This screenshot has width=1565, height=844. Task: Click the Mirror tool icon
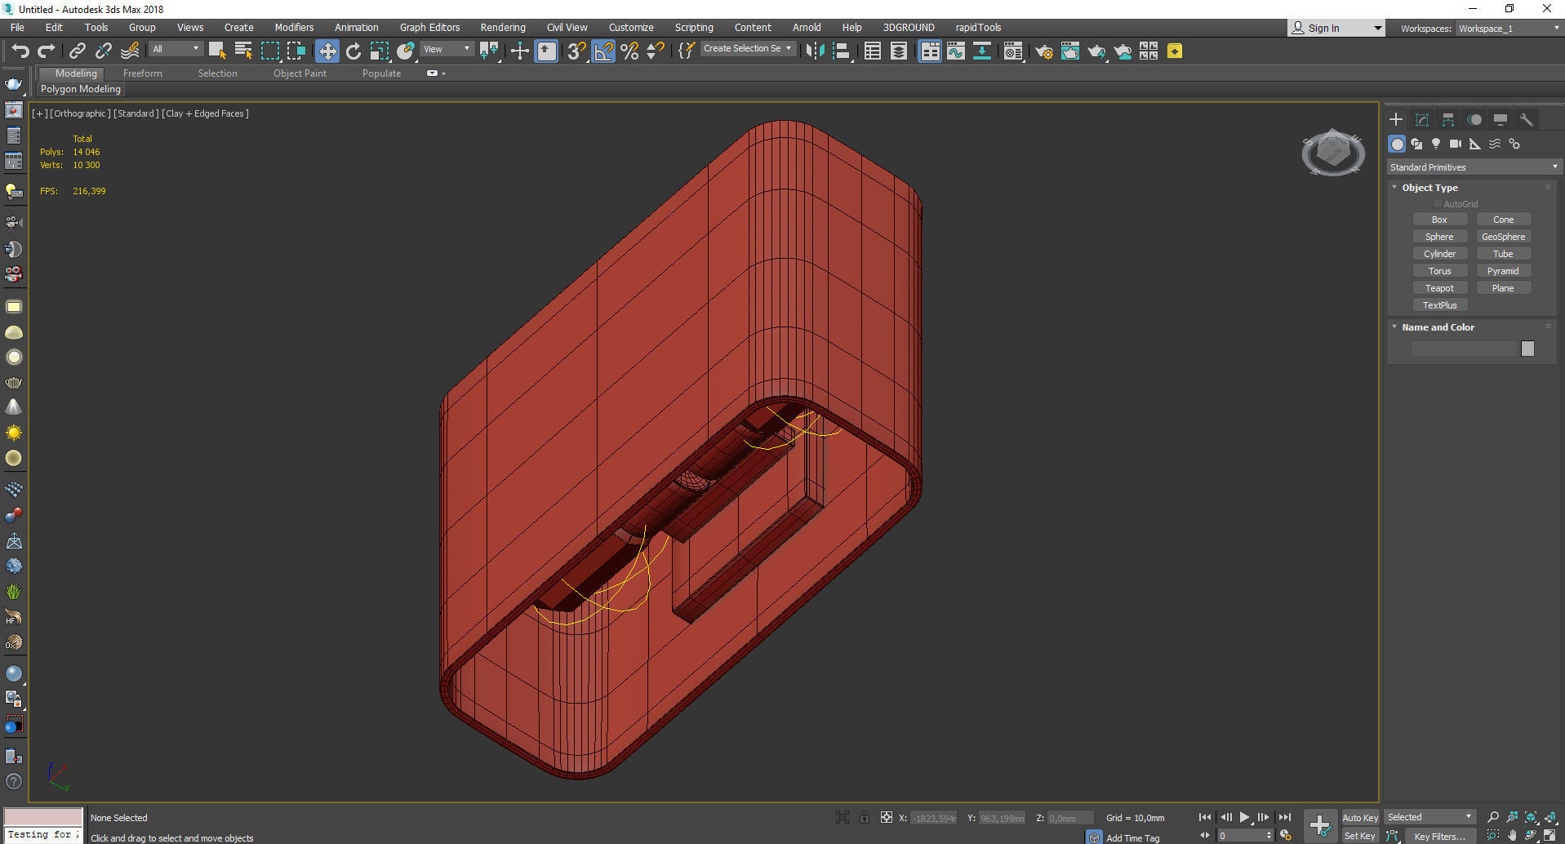pos(815,51)
